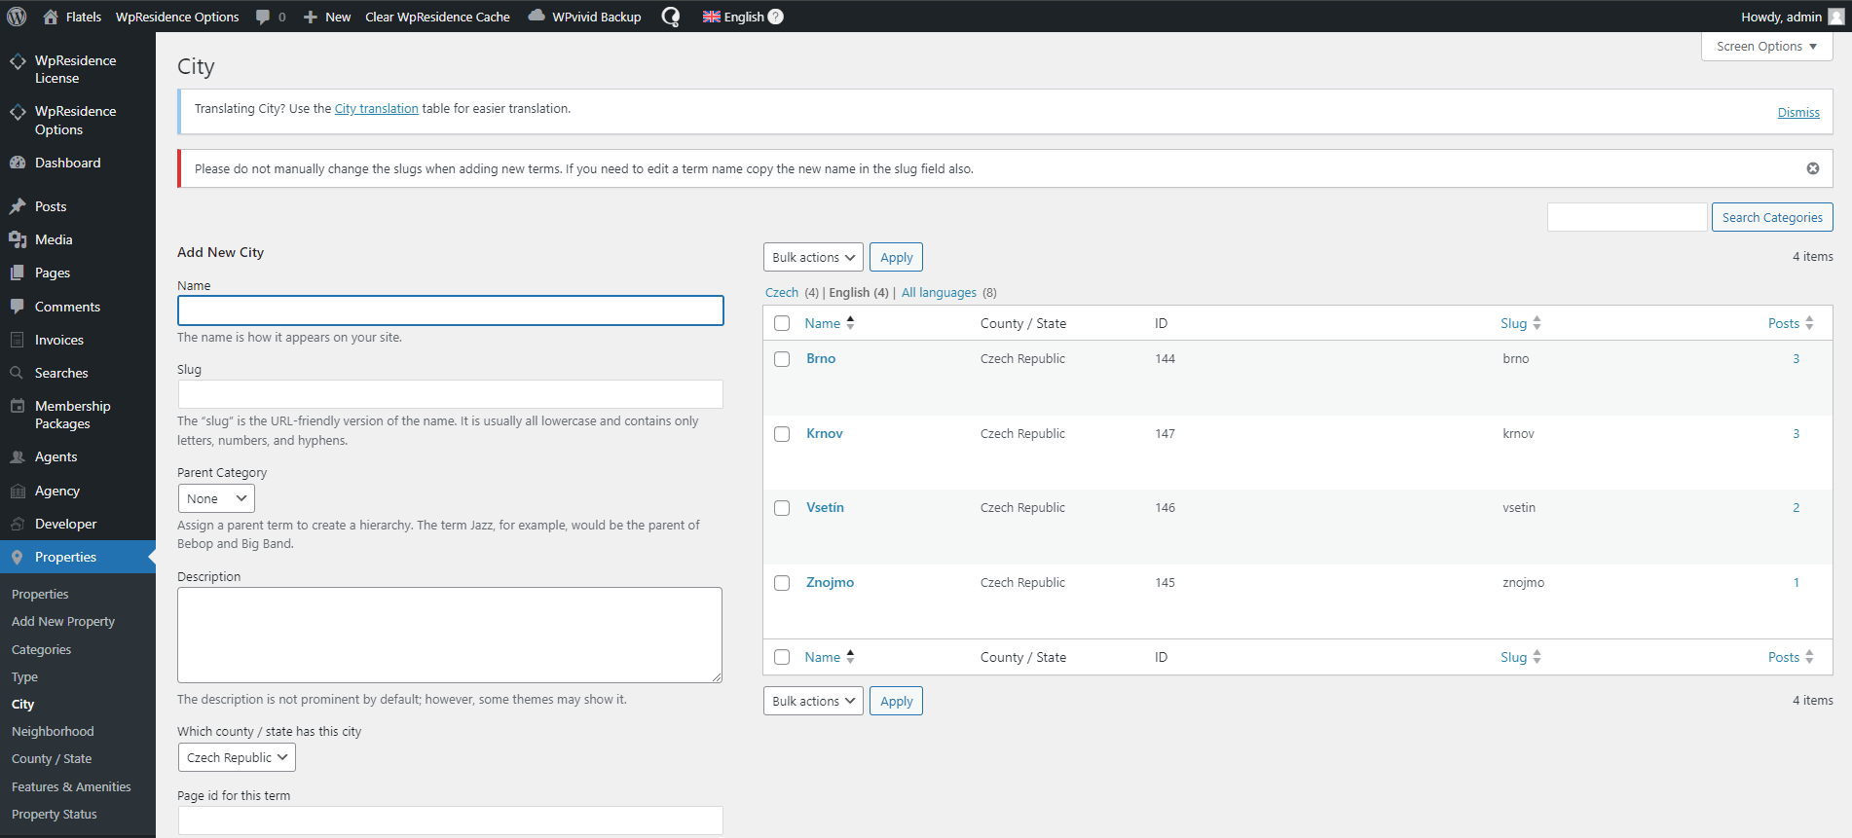The width and height of the screenshot is (1852, 838).
Task: Open the Flatels home icon
Action: pyautogui.click(x=51, y=17)
